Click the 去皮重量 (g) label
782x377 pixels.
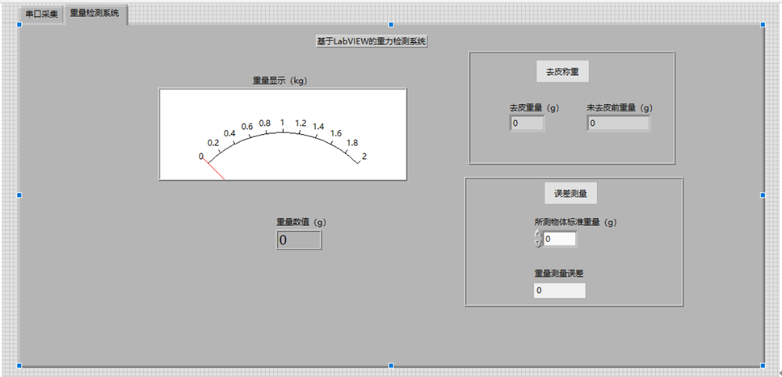[534, 107]
